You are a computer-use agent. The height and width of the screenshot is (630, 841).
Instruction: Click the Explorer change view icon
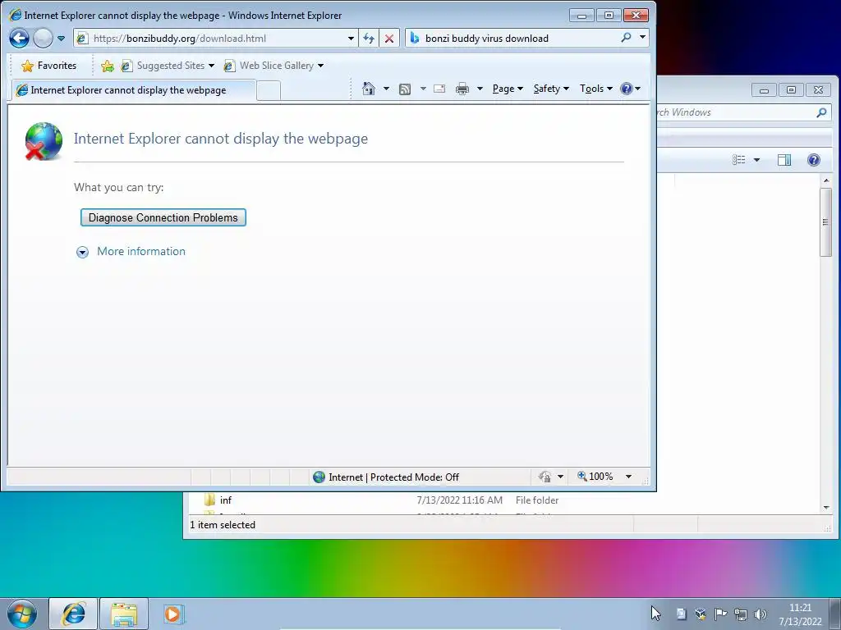click(x=739, y=160)
